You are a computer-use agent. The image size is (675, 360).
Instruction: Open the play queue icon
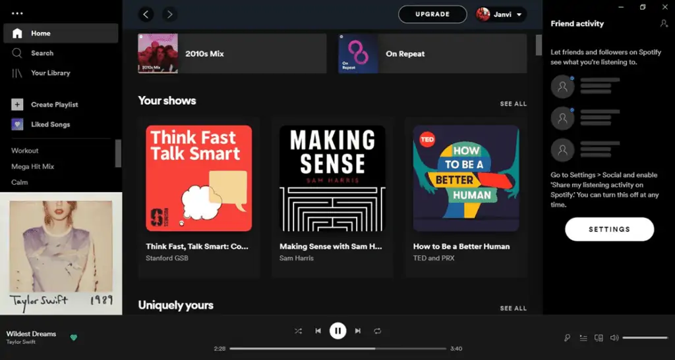(x=583, y=338)
